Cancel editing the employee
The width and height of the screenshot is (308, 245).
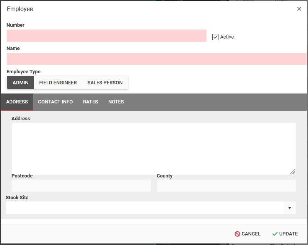248,234
